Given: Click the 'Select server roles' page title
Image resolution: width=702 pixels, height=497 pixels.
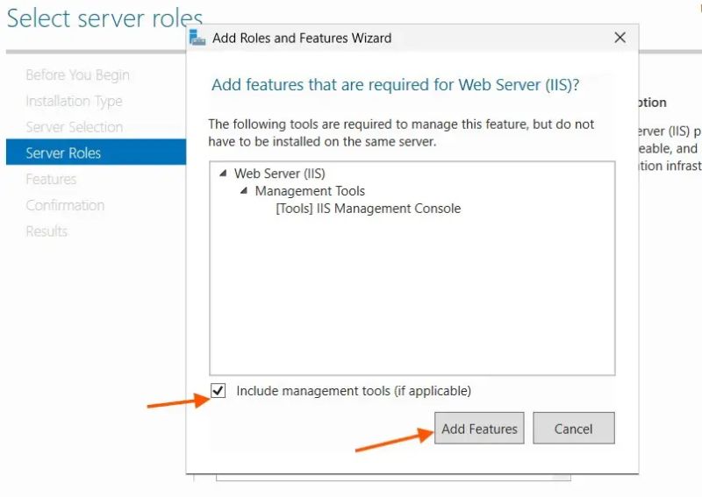Looking at the screenshot, I should [x=104, y=18].
